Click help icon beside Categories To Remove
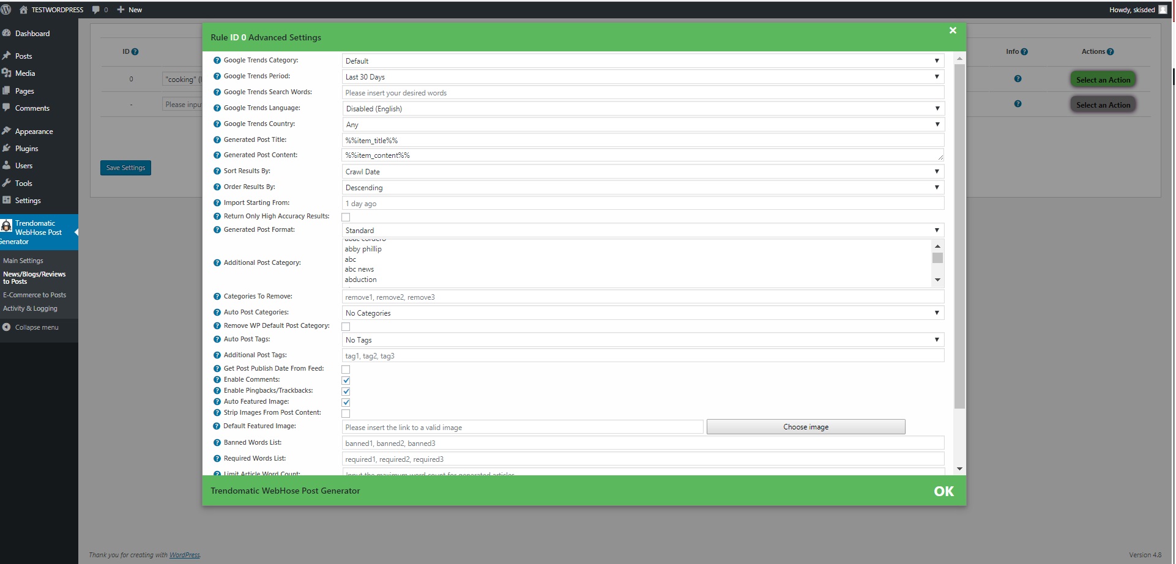Screen dimensions: 1176x564 [217, 297]
